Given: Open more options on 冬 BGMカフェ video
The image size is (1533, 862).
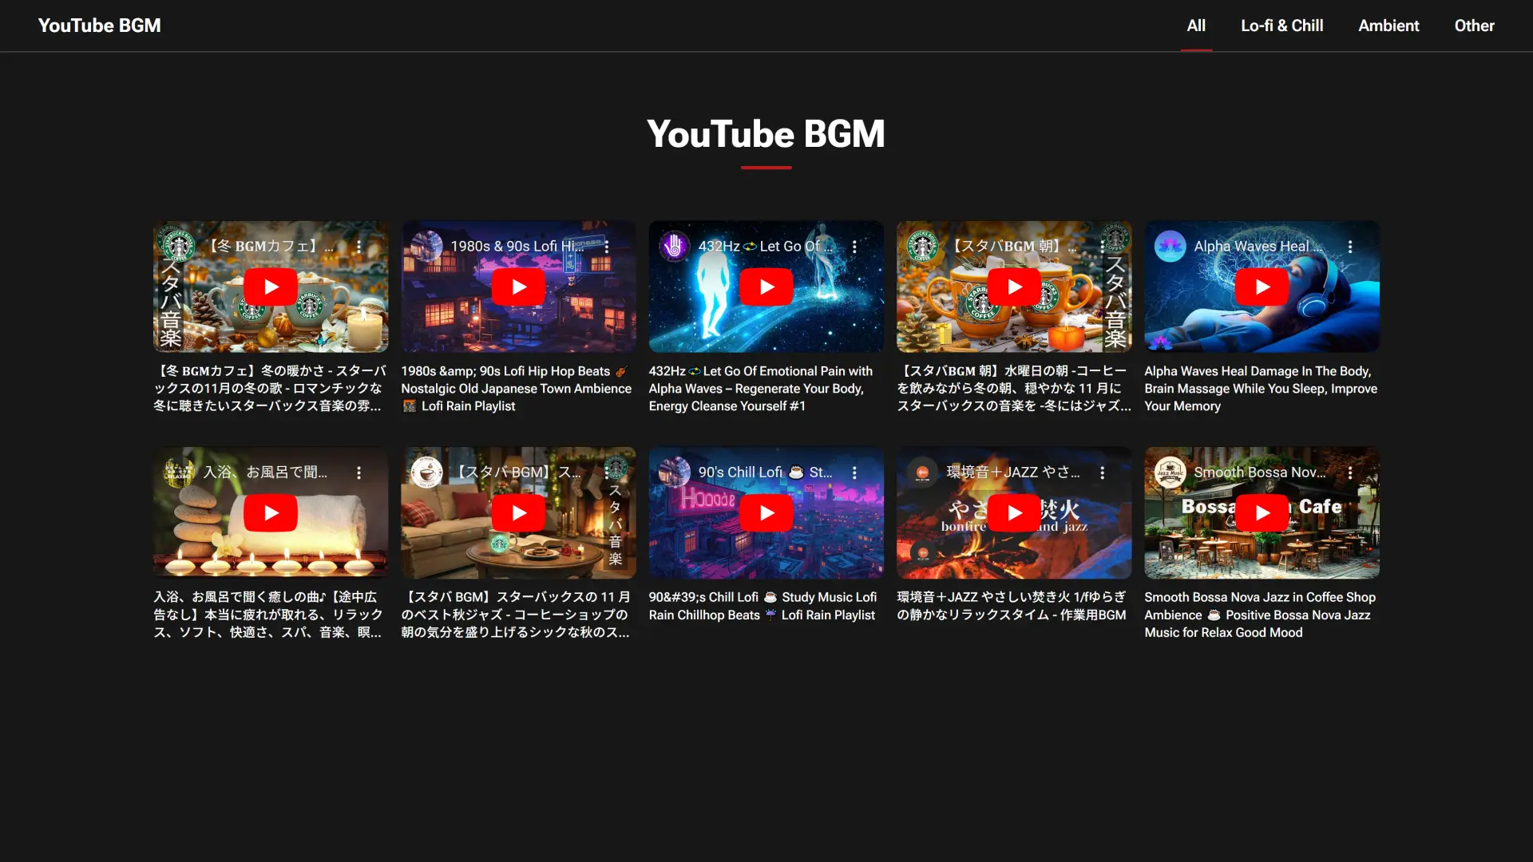Looking at the screenshot, I should pyautogui.click(x=359, y=247).
